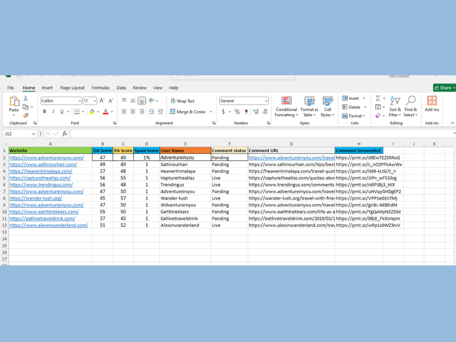
Task: Click the Paste clipboard icon
Action: pos(14,101)
